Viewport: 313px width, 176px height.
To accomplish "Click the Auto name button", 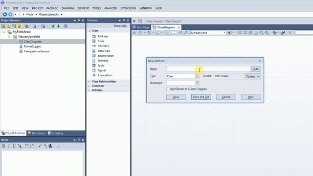I will pos(256,69).
